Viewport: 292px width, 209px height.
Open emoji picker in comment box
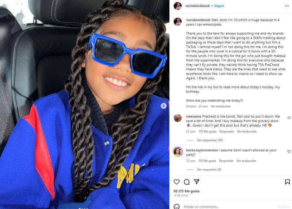(x=177, y=206)
